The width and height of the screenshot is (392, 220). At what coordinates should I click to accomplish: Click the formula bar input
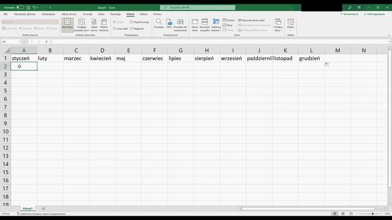point(219,42)
